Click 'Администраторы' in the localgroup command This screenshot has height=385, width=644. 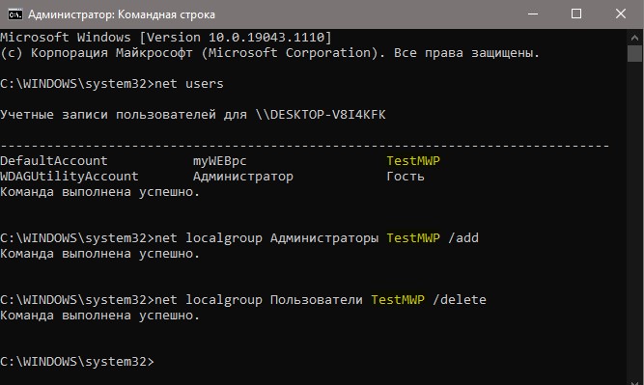point(324,238)
